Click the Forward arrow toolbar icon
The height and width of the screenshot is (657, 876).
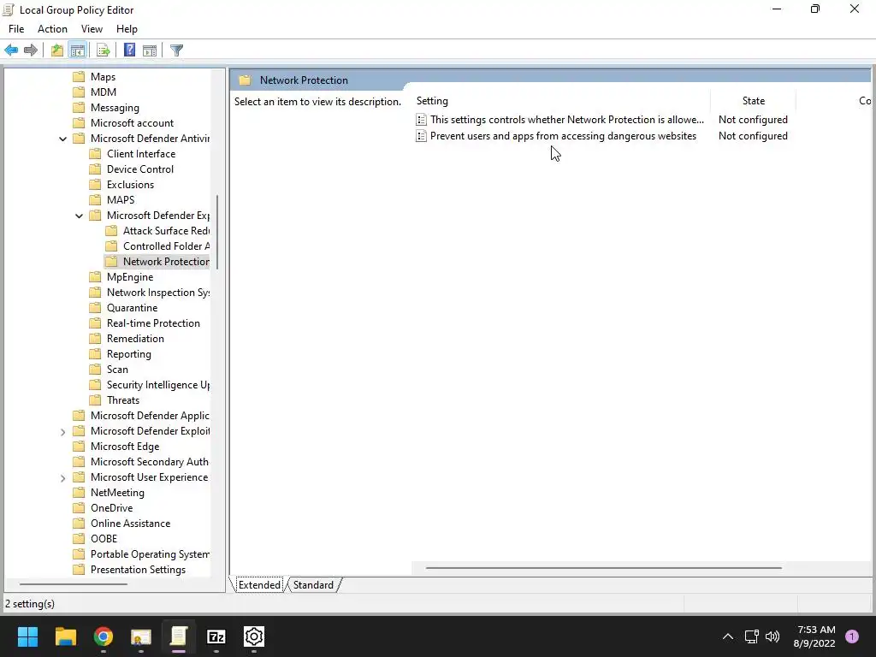pos(31,50)
